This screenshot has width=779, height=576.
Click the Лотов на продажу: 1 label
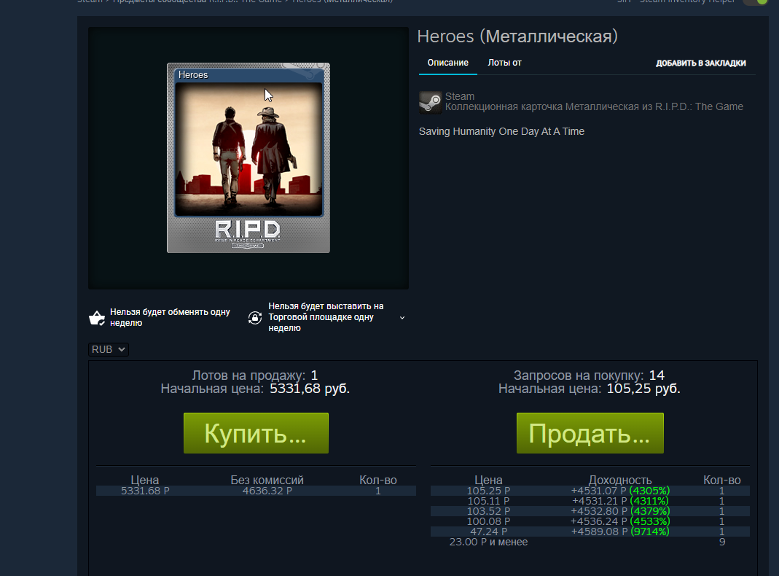point(255,375)
